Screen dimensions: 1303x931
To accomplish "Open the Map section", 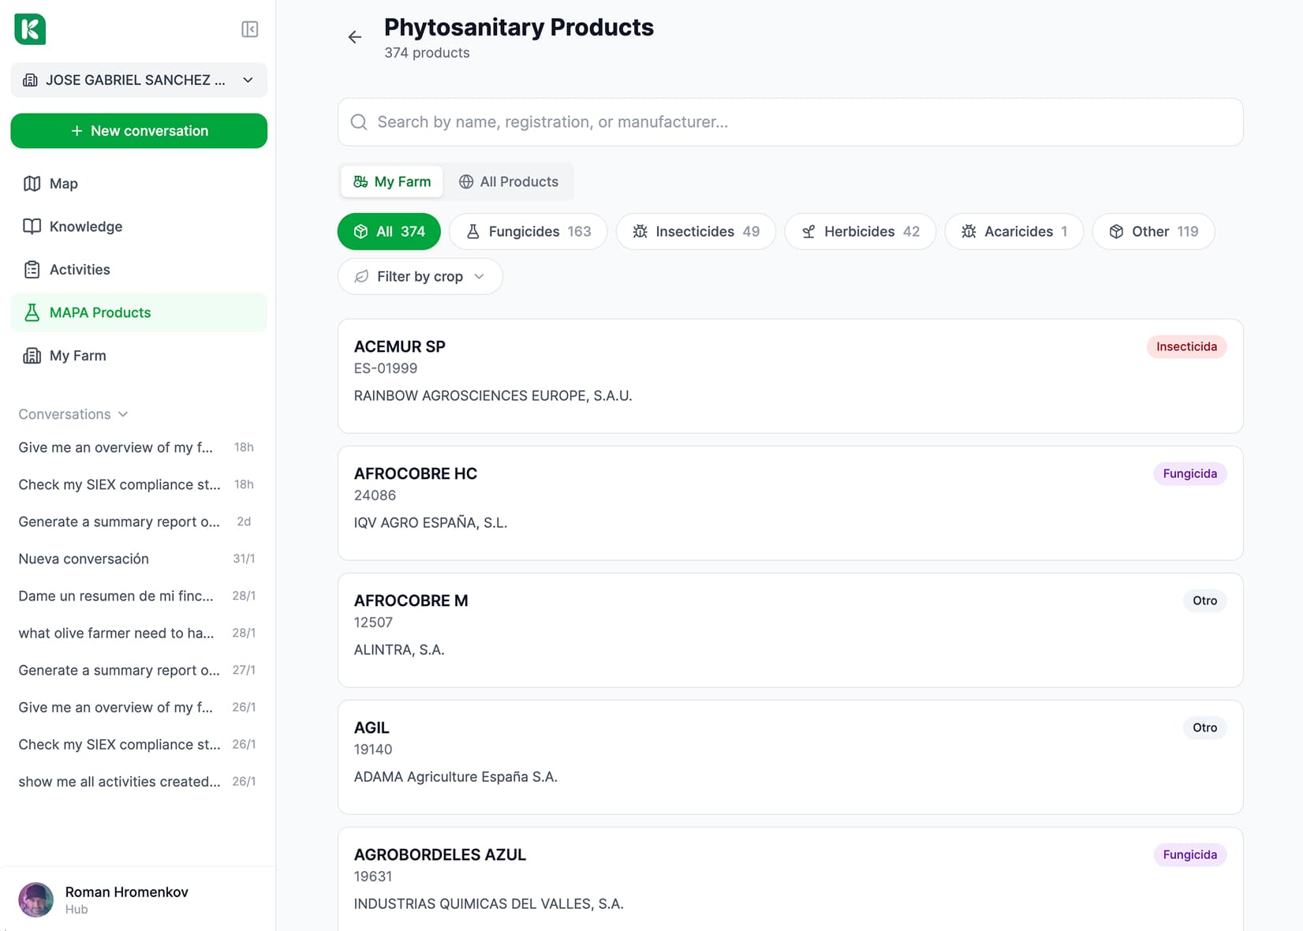I will coord(63,183).
